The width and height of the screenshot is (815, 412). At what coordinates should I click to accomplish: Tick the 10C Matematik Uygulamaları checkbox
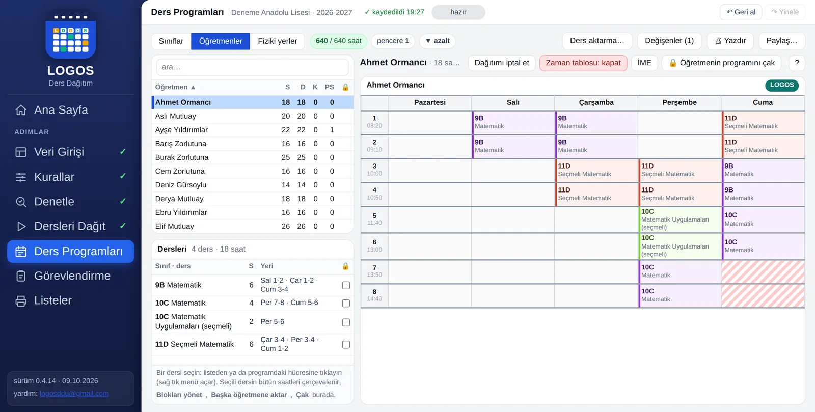346,322
